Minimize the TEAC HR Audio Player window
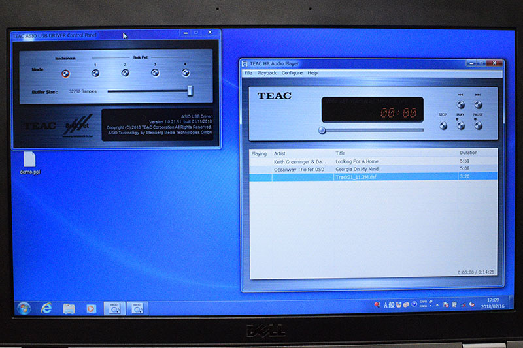Image resolution: width=523 pixels, height=348 pixels. tap(471, 63)
